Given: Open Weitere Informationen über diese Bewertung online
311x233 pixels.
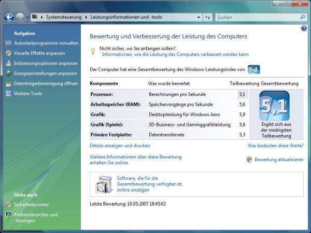Looking at the screenshot, I should coord(136,159).
